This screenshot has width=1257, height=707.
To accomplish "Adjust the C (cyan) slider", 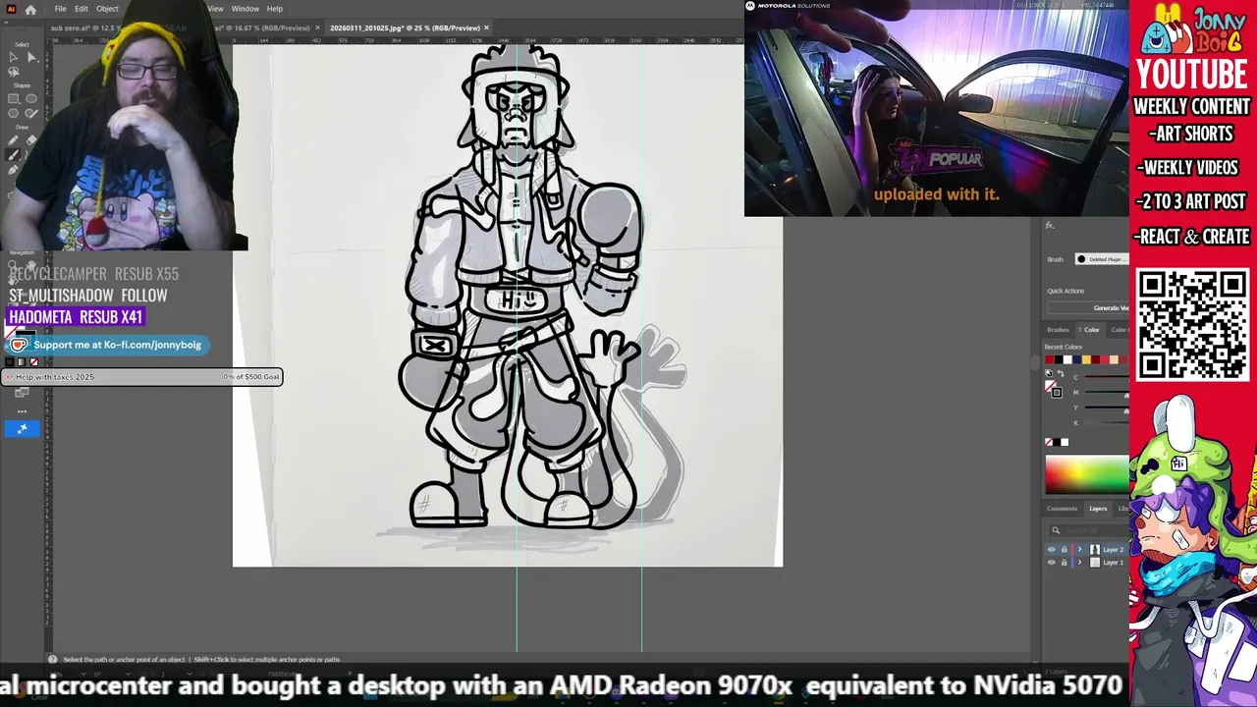I will click(x=1107, y=376).
